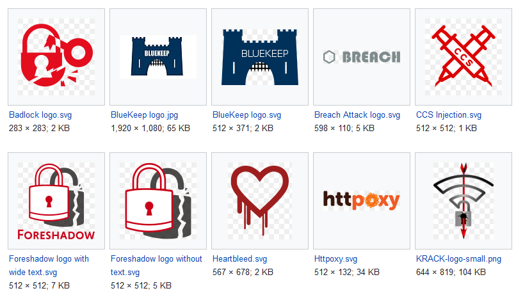The image size is (516, 293).
Task: Select the KRACK wifi padlock thumbnail
Action: pyautogui.click(x=464, y=201)
